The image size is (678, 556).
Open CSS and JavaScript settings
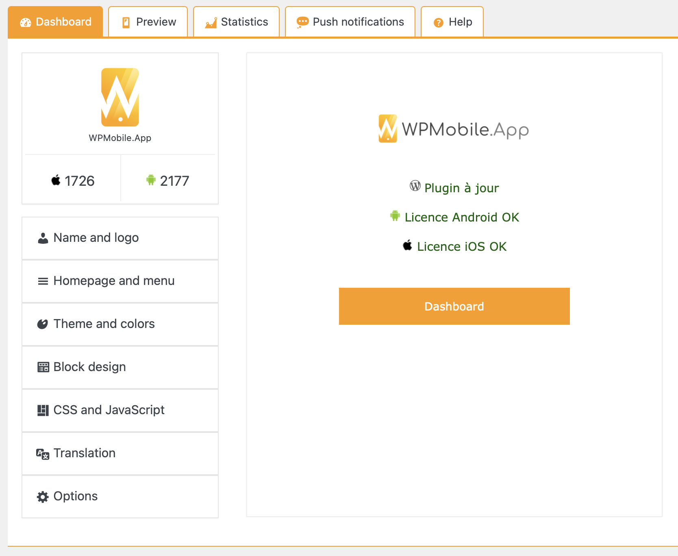120,410
